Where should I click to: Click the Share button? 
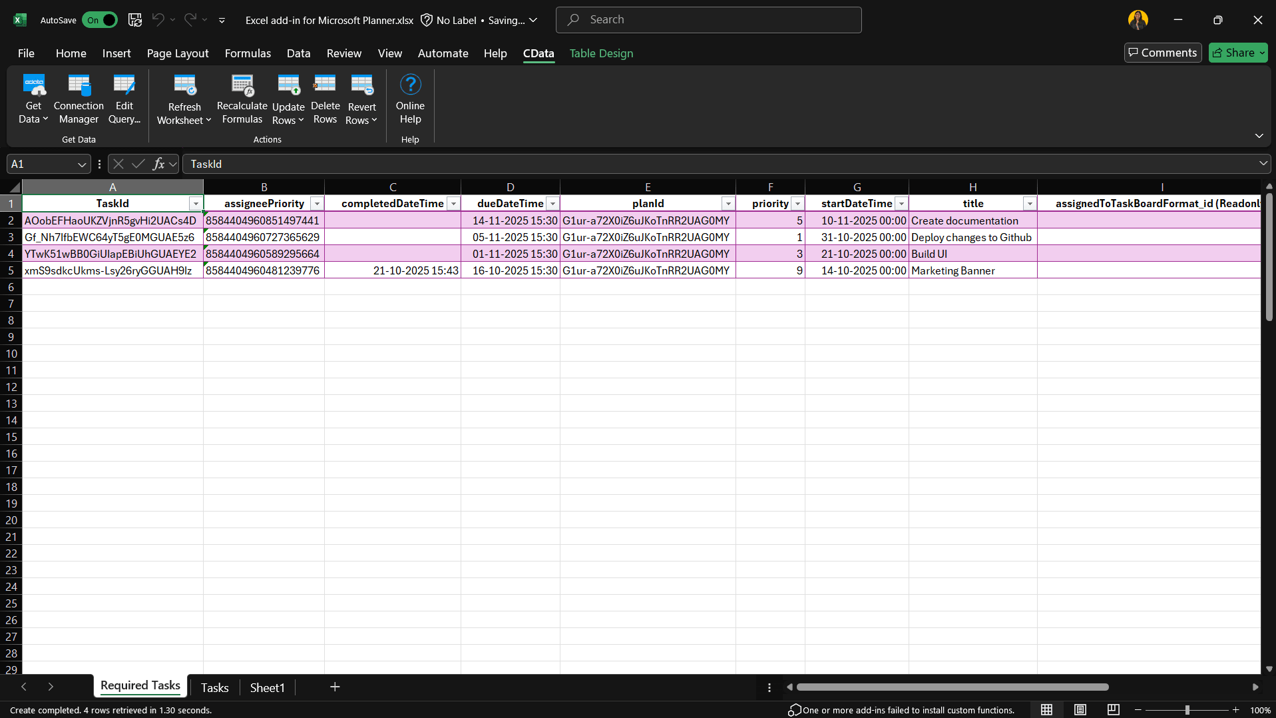[1237, 53]
